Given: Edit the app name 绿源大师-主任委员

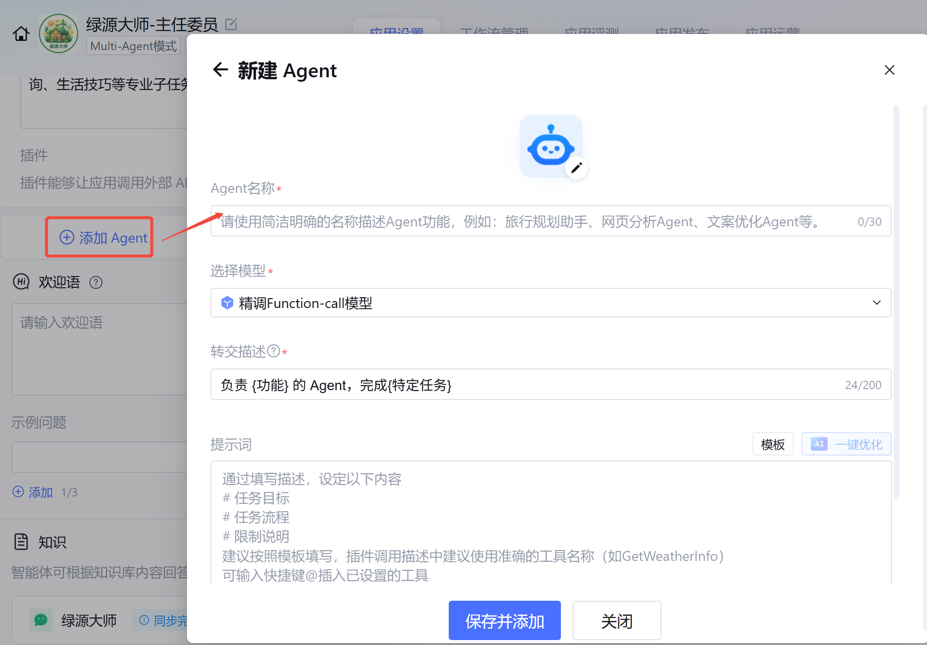Looking at the screenshot, I should pos(231,24).
